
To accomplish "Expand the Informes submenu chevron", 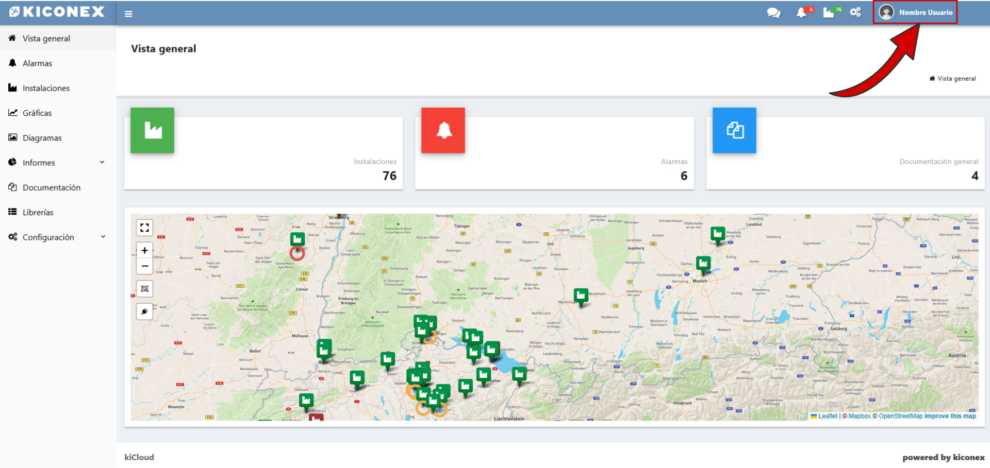I will (102, 162).
